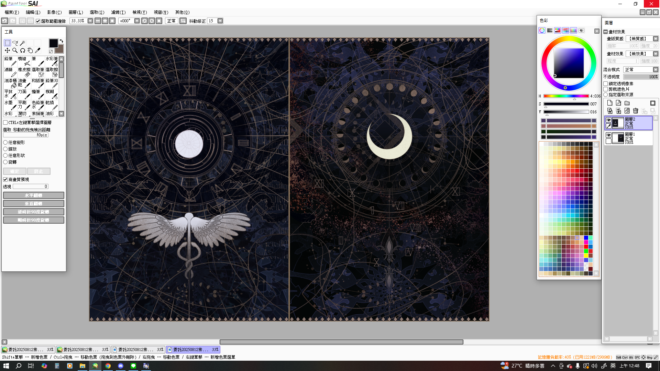Open the 編輯(E) menu

coord(33,12)
